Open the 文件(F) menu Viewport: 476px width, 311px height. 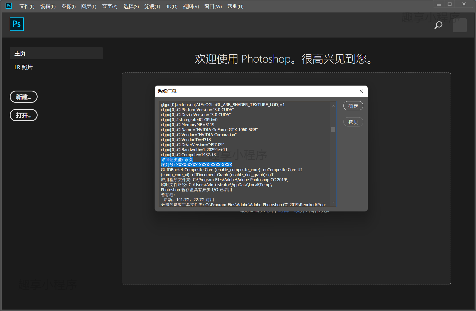(27, 6)
